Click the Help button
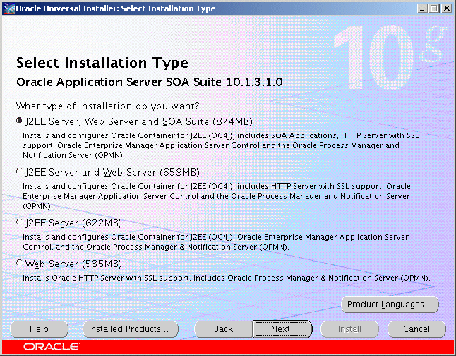This screenshot has height=356, width=456. (x=39, y=329)
